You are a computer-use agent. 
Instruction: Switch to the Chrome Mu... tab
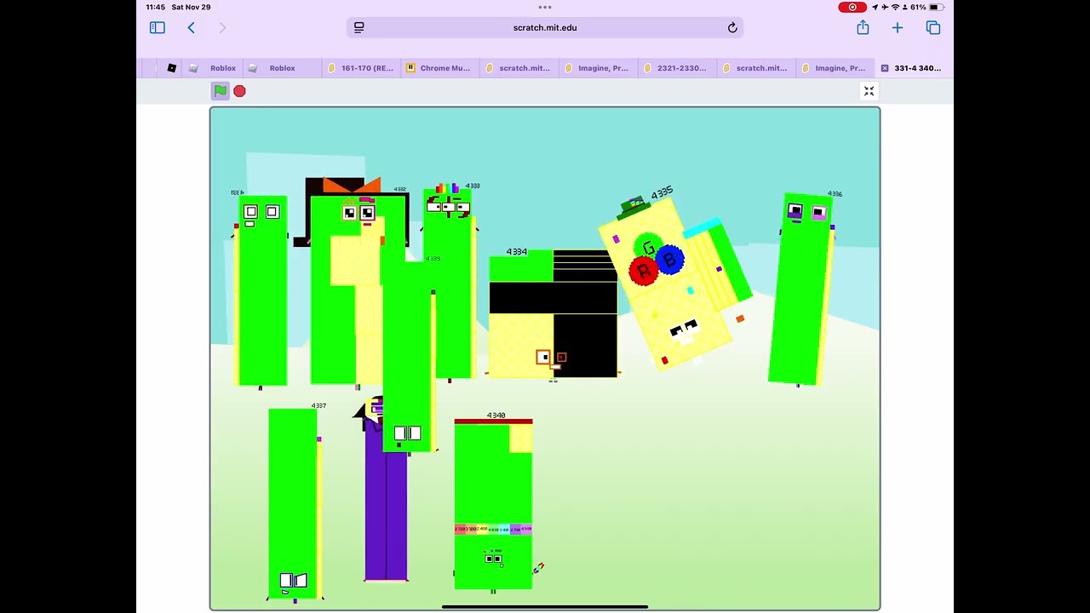coord(439,68)
